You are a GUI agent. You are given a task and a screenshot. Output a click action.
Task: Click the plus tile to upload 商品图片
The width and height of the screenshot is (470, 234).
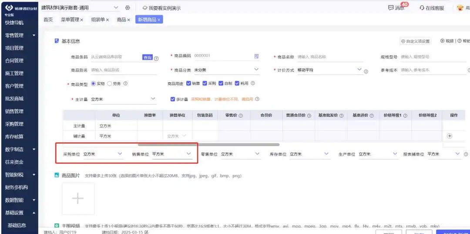click(x=78, y=199)
